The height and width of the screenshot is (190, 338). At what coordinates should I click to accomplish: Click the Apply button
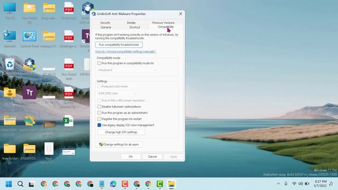pyautogui.click(x=174, y=157)
